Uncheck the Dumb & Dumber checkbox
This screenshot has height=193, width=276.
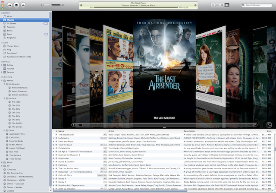[56, 161]
